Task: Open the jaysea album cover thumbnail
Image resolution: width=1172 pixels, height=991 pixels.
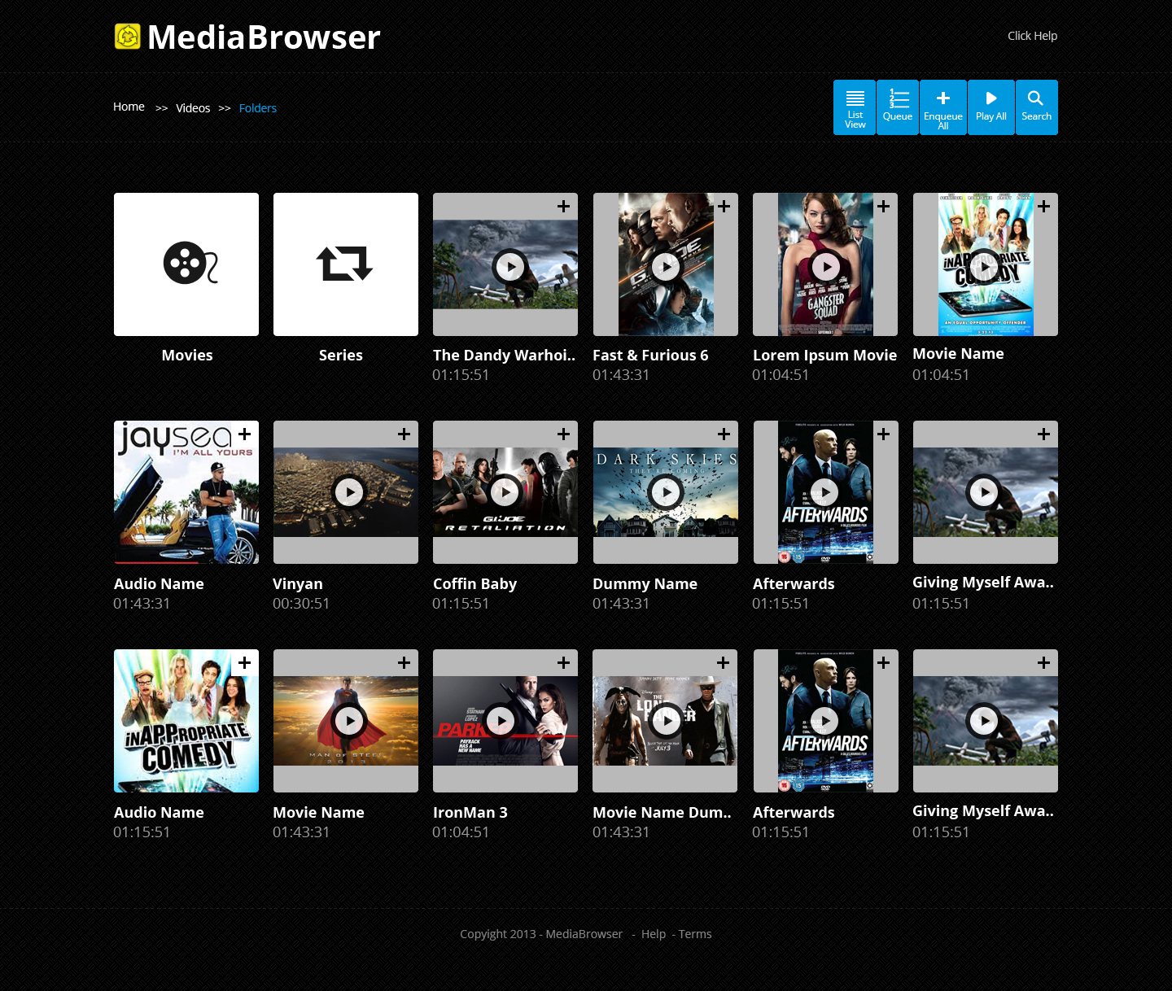Action: point(186,492)
